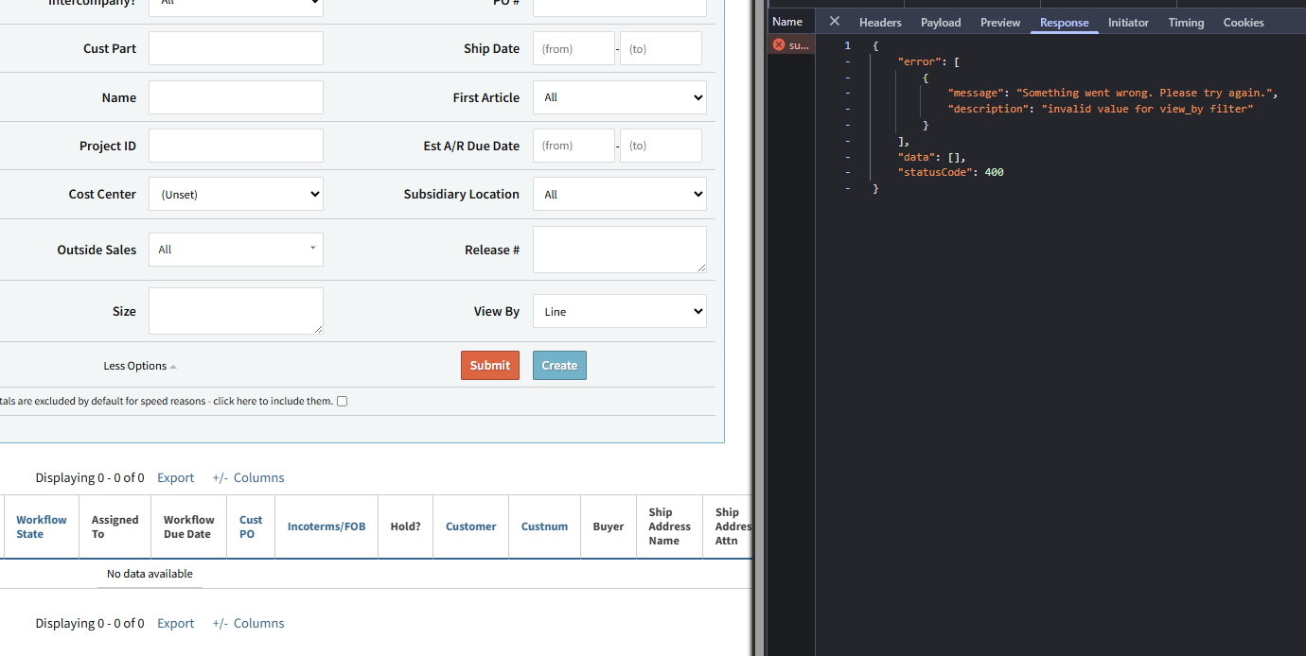Click the top 'Displaying 0 - 0 of 0' text
Screen dimensions: 1306x656
tap(90, 477)
